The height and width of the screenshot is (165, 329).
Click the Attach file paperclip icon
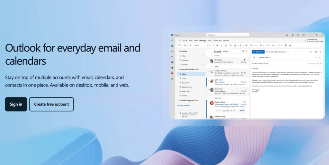coord(268,45)
